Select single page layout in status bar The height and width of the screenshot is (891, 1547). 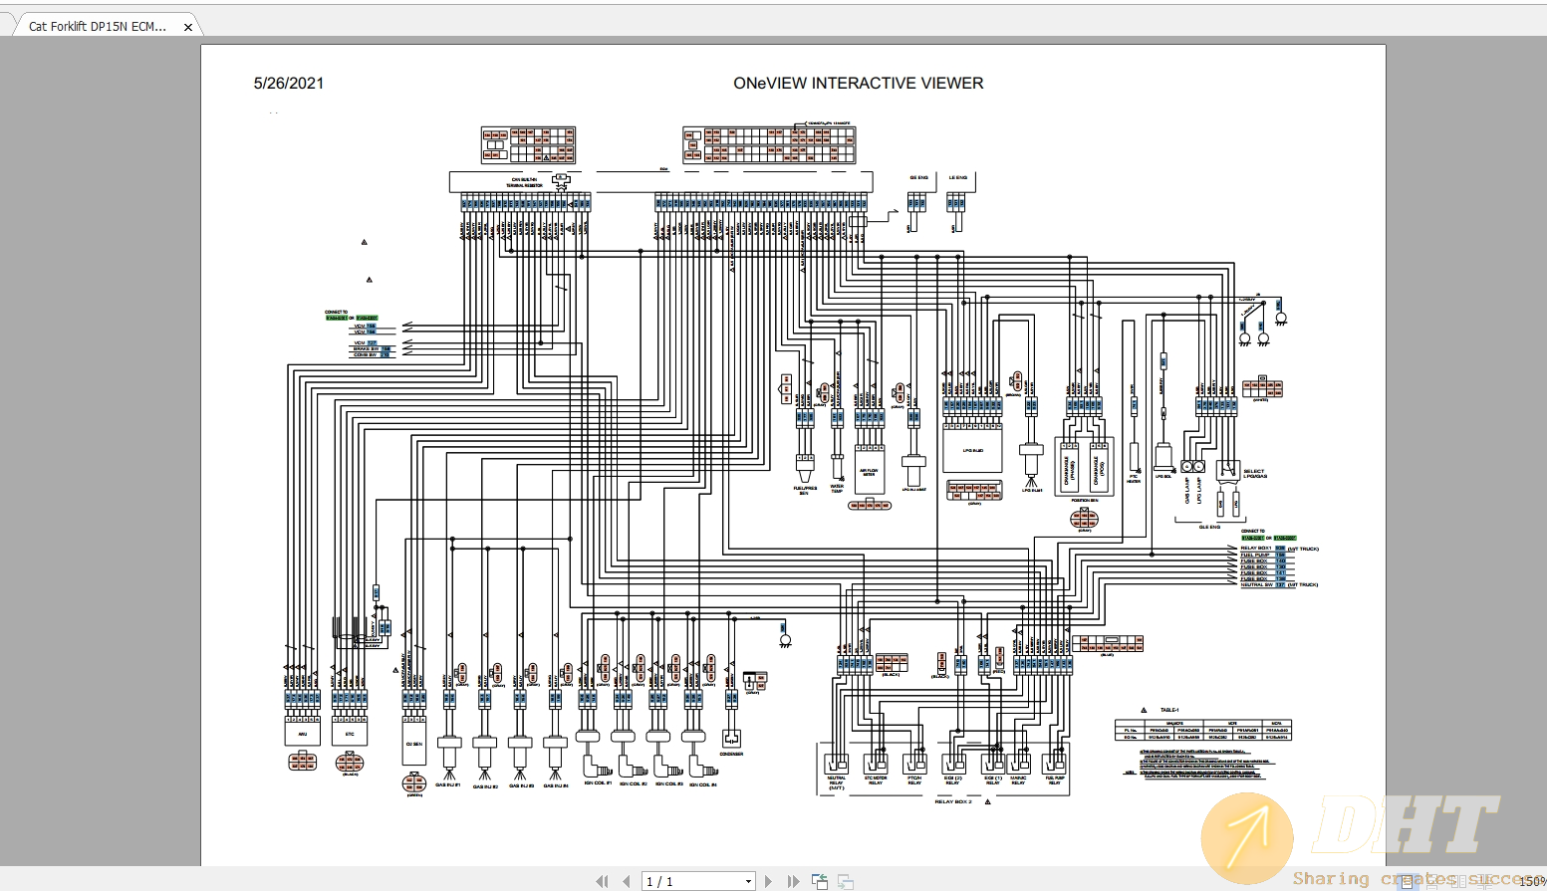(1407, 881)
